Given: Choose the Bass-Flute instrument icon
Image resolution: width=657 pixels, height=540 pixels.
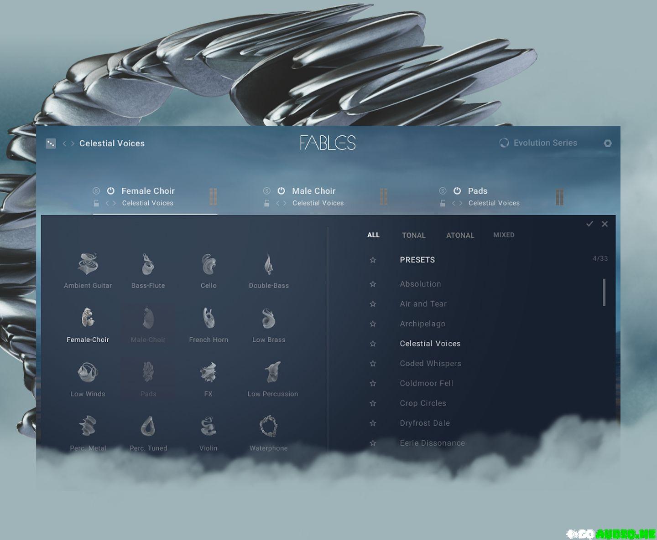Looking at the screenshot, I should [x=148, y=264].
